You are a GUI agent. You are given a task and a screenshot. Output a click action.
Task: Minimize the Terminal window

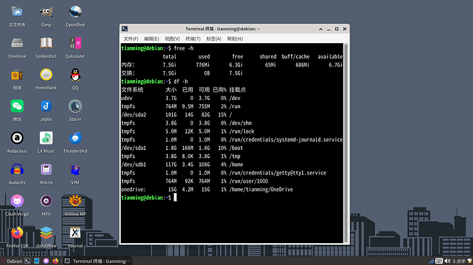point(328,29)
